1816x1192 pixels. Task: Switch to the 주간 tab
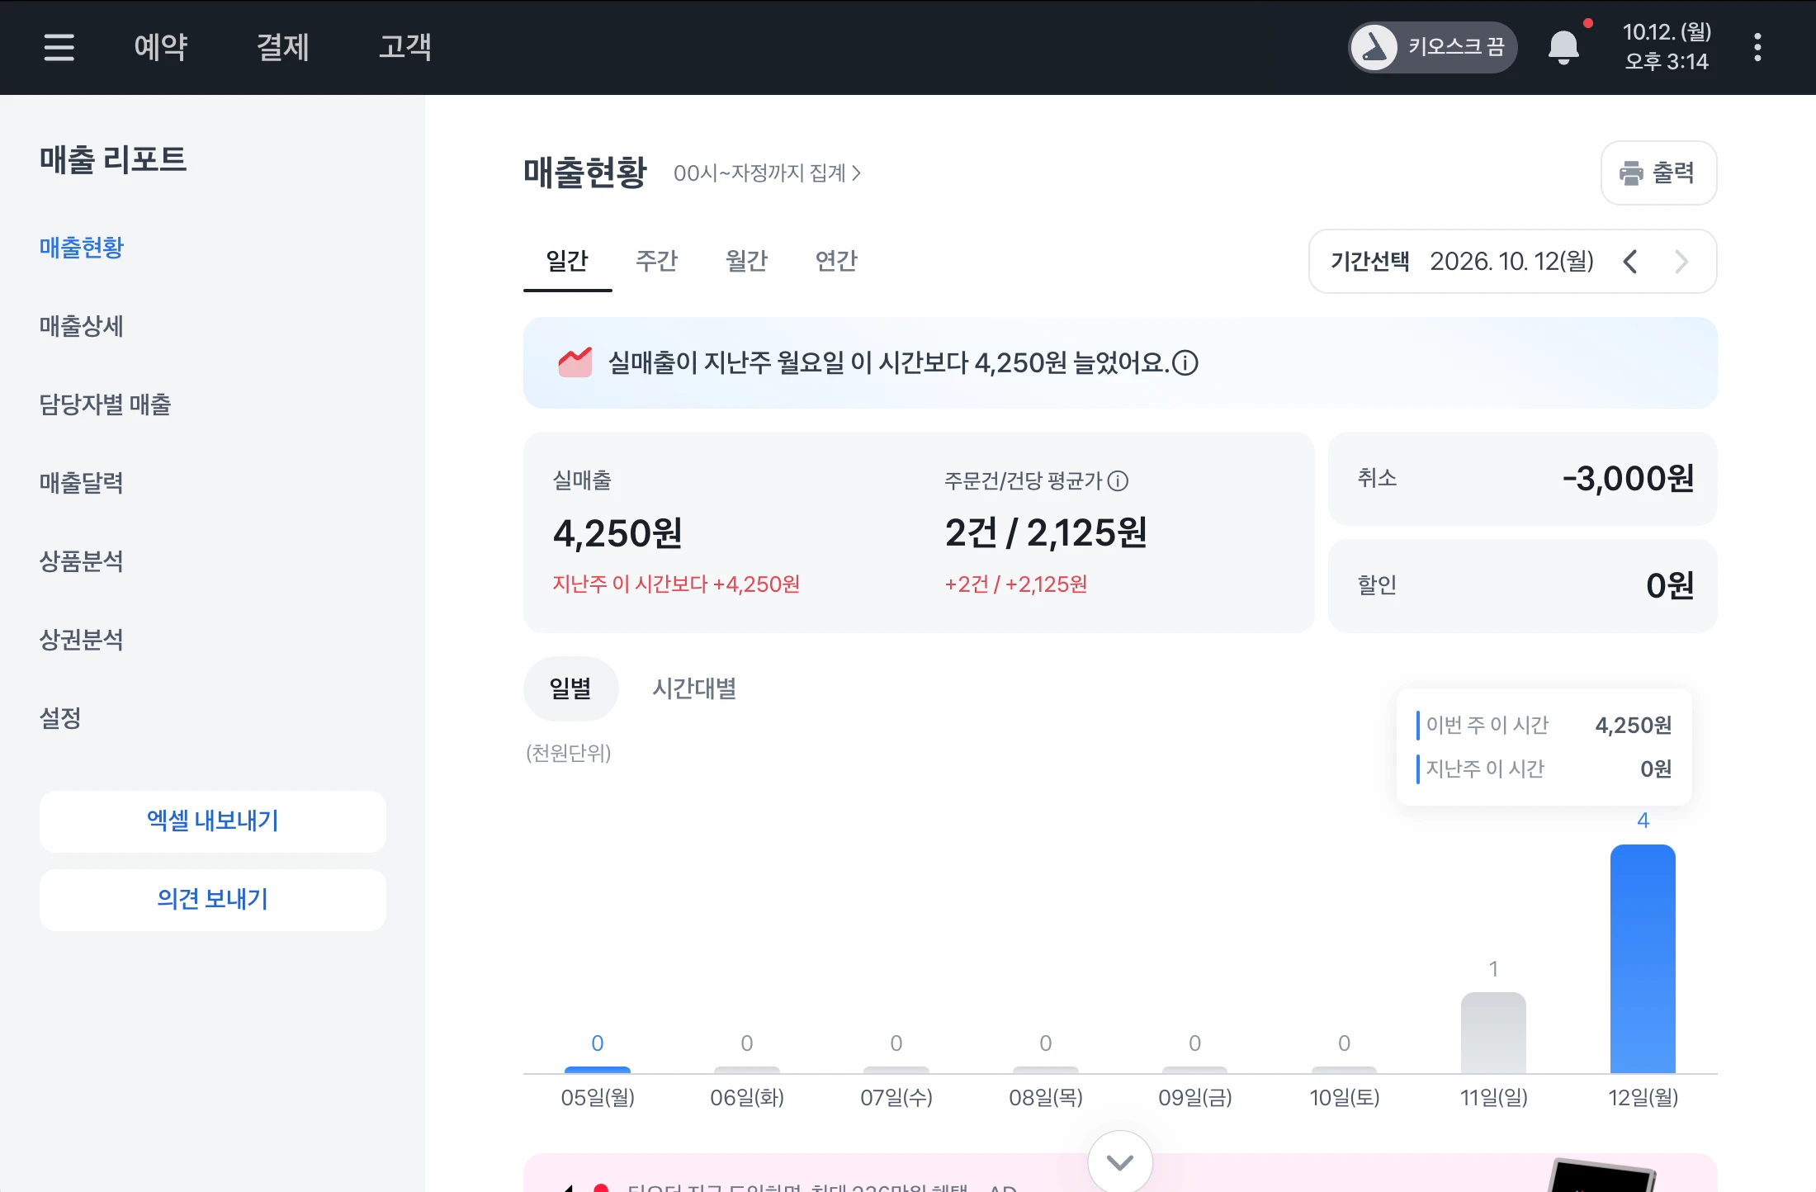point(656,262)
